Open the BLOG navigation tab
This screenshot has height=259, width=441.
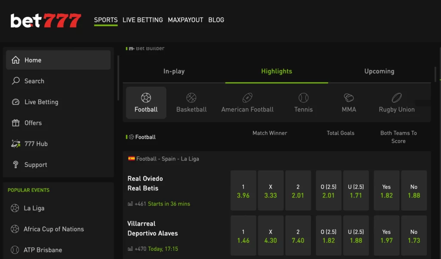[216, 20]
